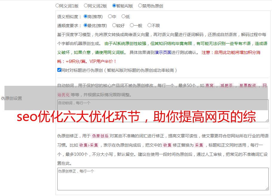Set 通顺度要求 to 不限
The height and width of the screenshot is (196, 272).
[150, 26]
